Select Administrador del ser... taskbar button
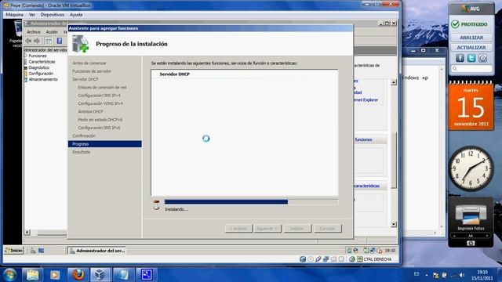Viewport: 502px width, 282px height. click(96, 251)
